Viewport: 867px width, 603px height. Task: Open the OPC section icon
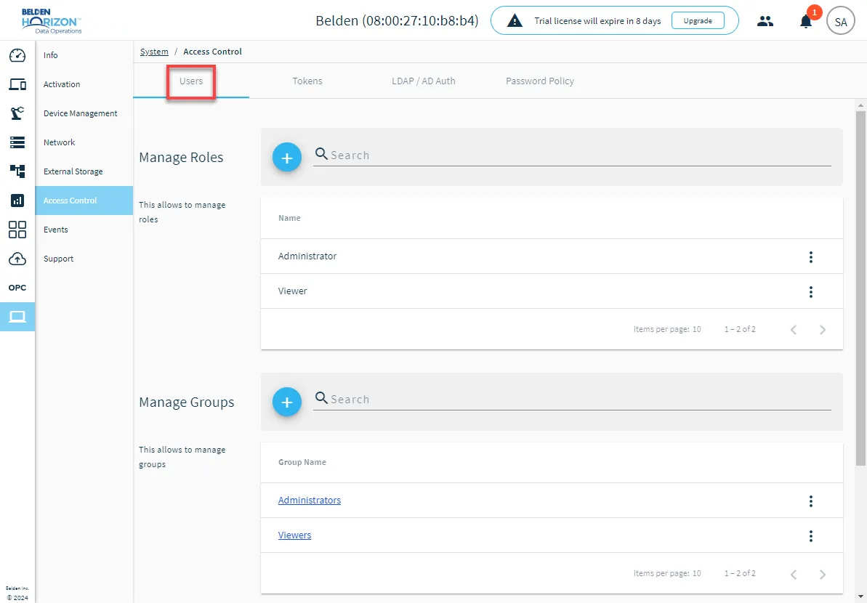coord(17,288)
